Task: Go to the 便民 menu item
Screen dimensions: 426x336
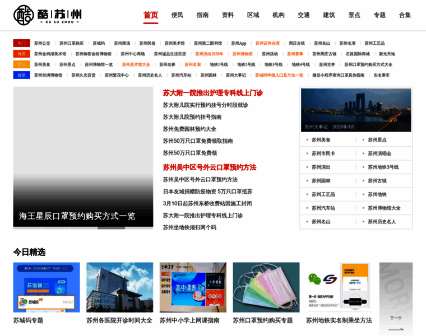Action: point(177,15)
